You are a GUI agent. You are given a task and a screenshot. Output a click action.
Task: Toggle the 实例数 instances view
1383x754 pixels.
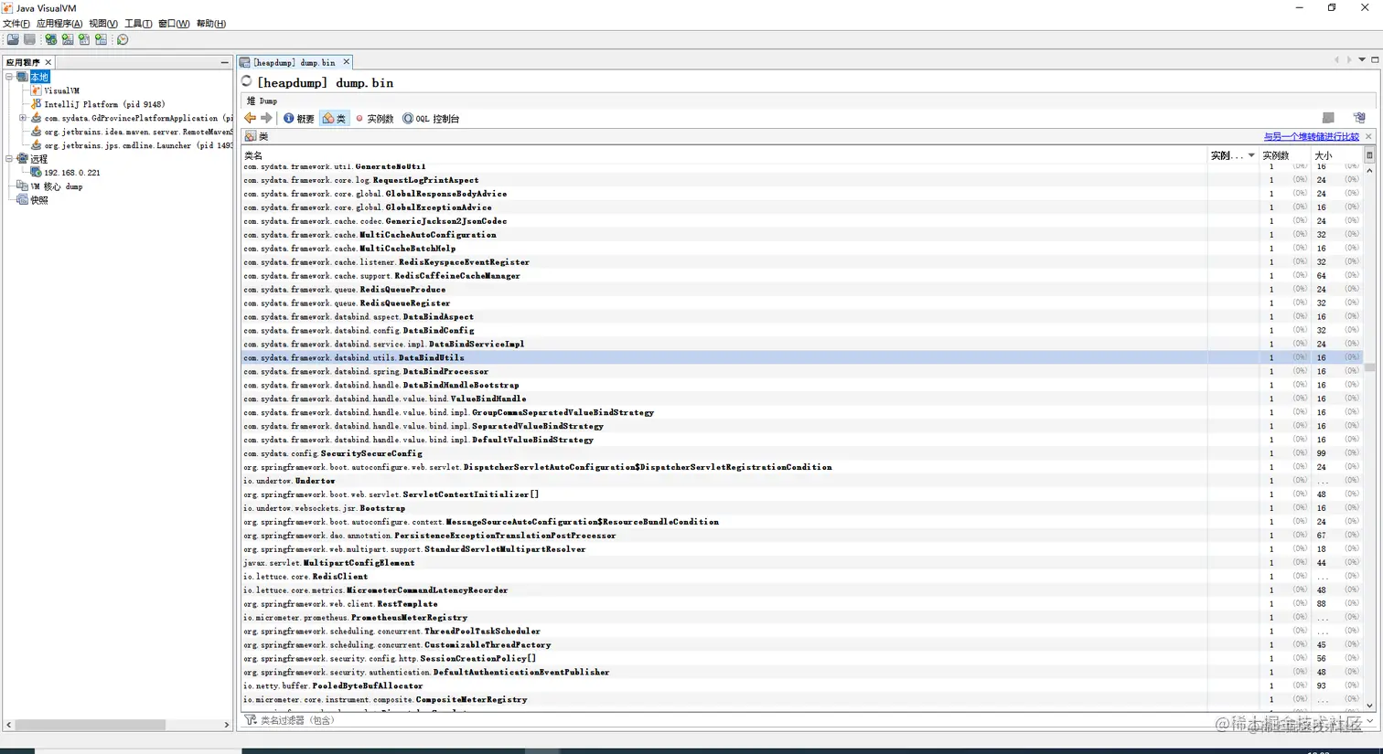[x=374, y=118]
